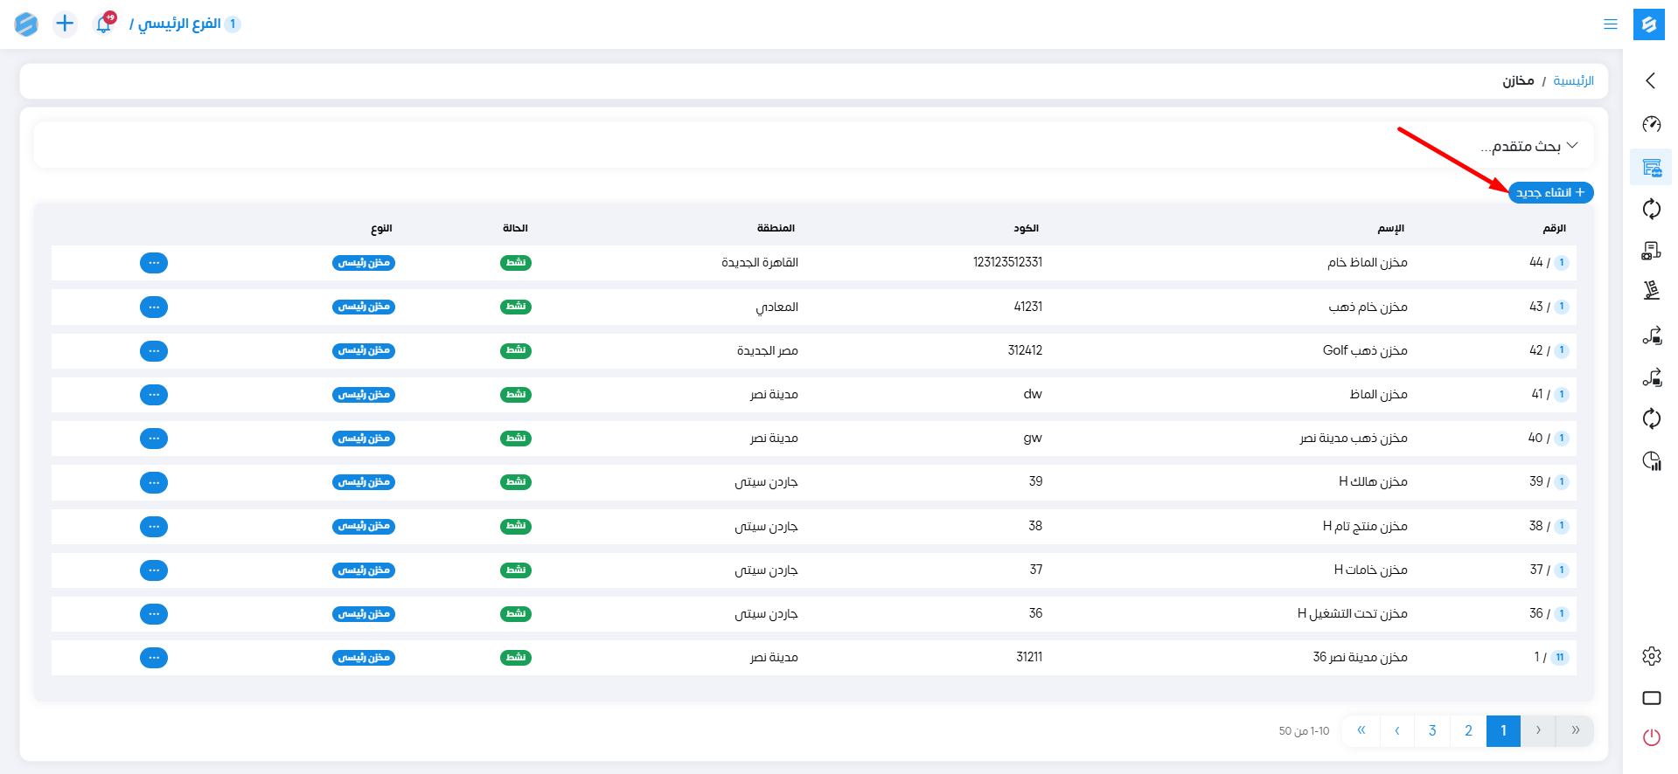
Task: Open the dashboard speedometer sidebar icon
Action: pyautogui.click(x=1651, y=124)
